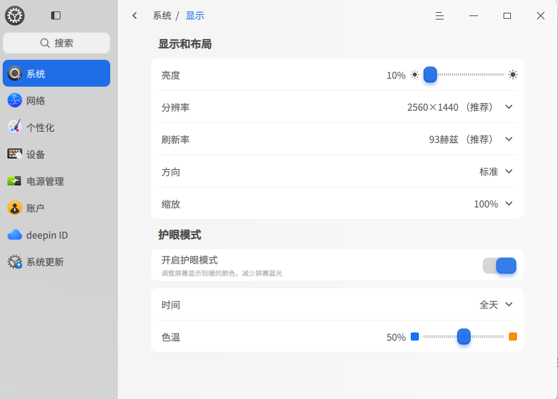Click the search magnifier icon
Image resolution: width=558 pixels, height=399 pixels.
tap(45, 43)
